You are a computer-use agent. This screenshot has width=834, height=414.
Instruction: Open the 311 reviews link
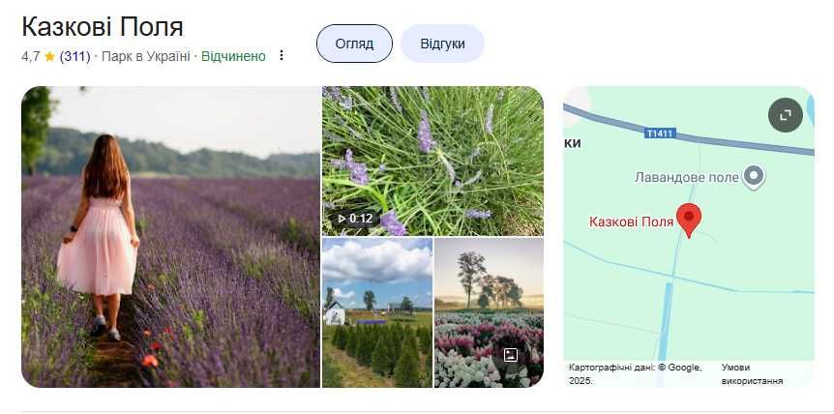coord(75,56)
